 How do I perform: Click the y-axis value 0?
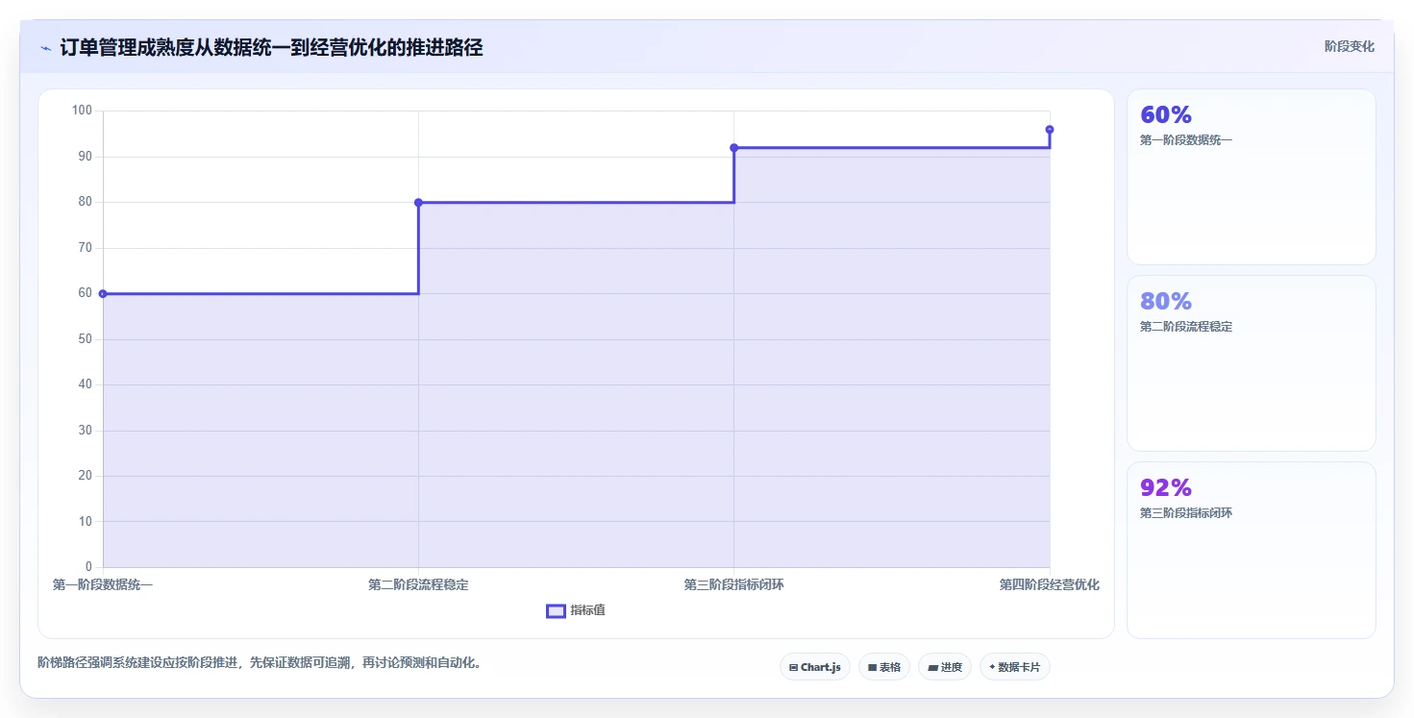click(x=88, y=567)
